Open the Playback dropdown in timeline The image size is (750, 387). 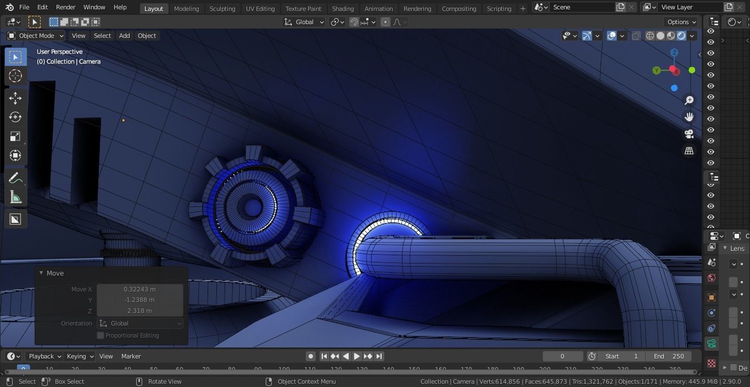click(45, 356)
